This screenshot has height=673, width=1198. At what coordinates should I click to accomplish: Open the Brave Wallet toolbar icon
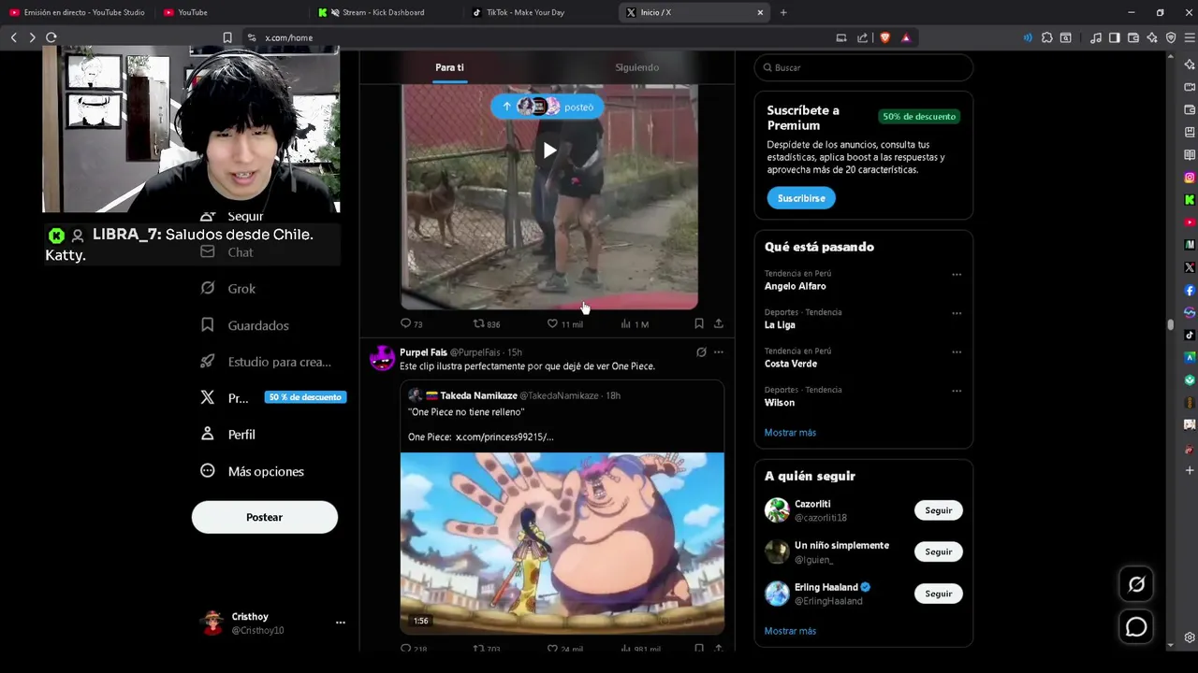pyautogui.click(x=1133, y=37)
